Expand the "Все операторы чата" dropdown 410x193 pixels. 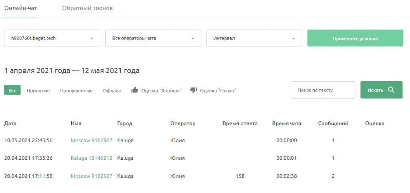[153, 38]
